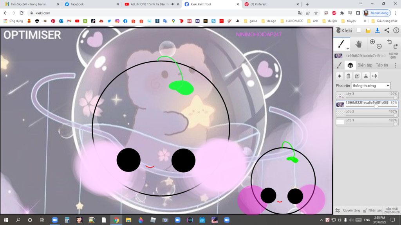Viewport: 401px width, 225px height.
Task: Open Windows Start menu
Action: [6, 220]
